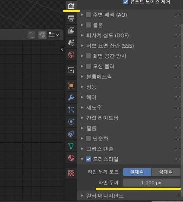Expand the 헤어 panel

[x=82, y=97]
